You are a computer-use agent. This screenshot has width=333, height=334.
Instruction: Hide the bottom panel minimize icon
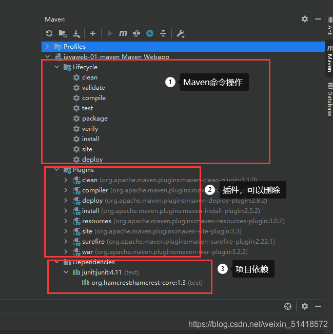(x=318, y=306)
